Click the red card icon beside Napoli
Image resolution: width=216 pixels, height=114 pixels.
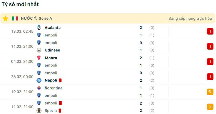pyautogui.click(x=60, y=80)
